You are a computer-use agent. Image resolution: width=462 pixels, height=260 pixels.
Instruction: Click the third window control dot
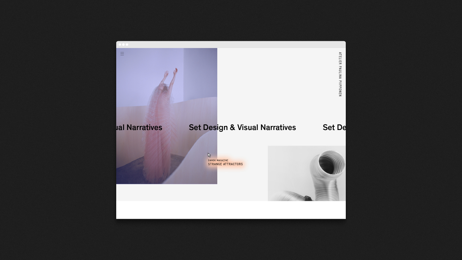[x=127, y=45]
